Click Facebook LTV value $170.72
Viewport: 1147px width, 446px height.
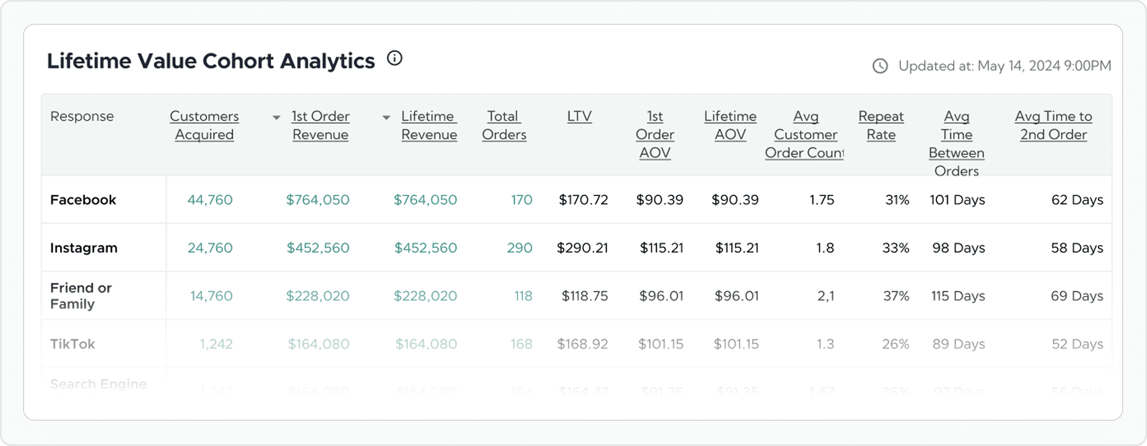(583, 200)
